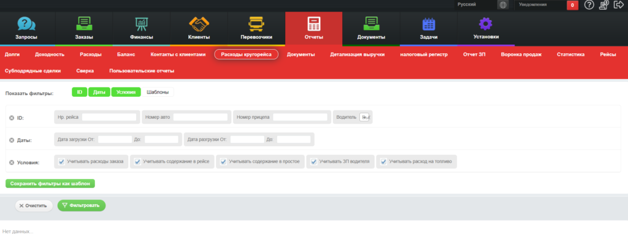Viewport: 628px width, 242px height.
Task: Focus Дата загрузки До field
Action: (x=161, y=139)
